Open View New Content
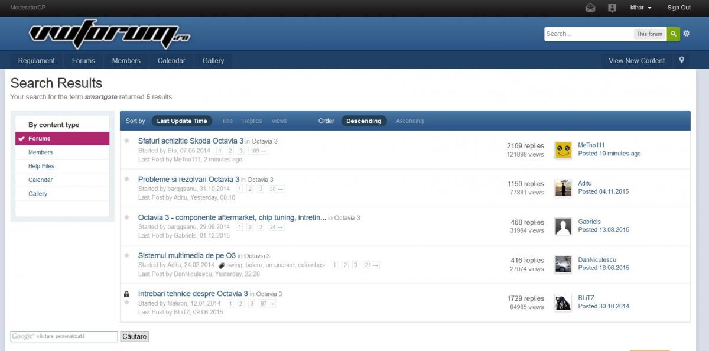 (637, 60)
